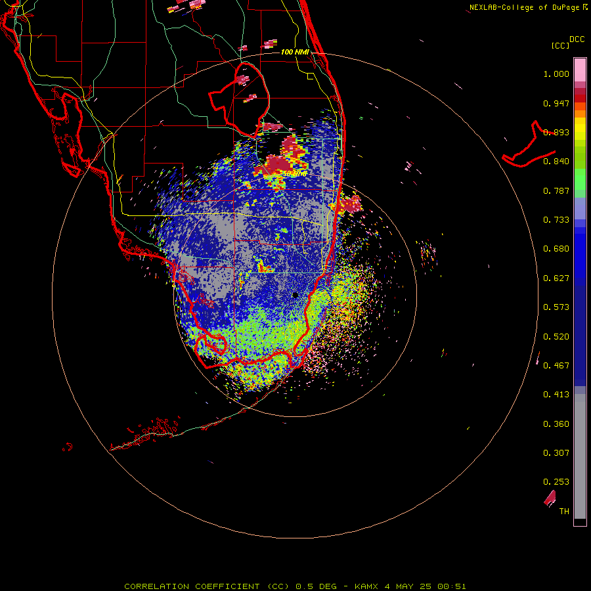Select the 0.467 legend value
The image size is (591, 591).
click(556, 366)
